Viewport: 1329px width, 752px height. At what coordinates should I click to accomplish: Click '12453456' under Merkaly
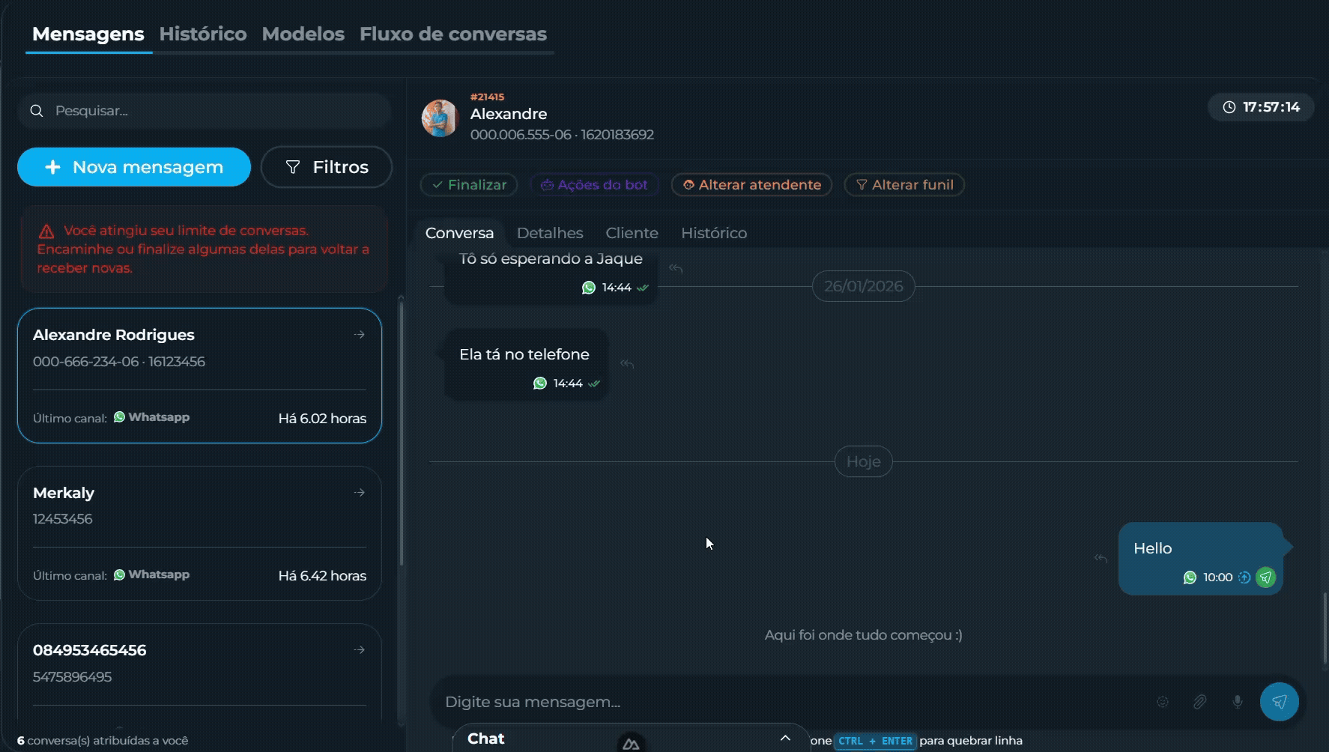[63, 519]
